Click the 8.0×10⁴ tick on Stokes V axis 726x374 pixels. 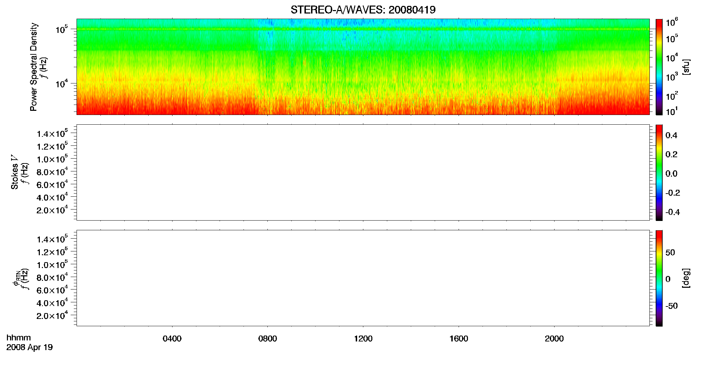pyautogui.click(x=52, y=171)
